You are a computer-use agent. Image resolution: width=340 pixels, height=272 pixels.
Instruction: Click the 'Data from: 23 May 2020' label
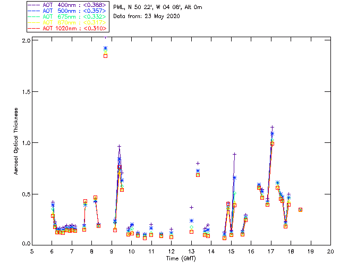[x=147, y=16]
